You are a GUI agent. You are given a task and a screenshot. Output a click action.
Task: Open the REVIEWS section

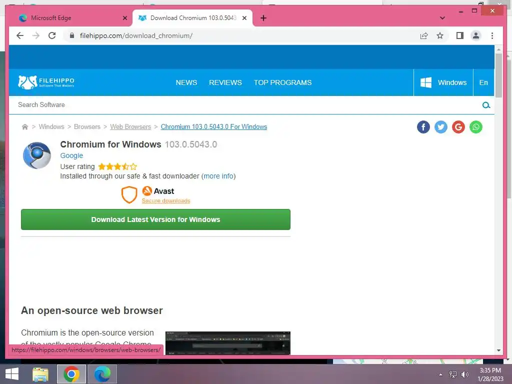click(x=225, y=82)
